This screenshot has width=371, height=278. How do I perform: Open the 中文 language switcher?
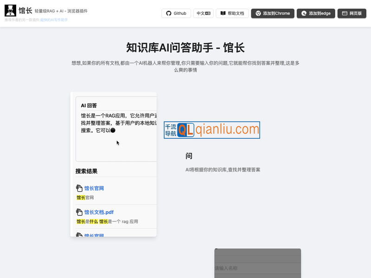(203, 13)
